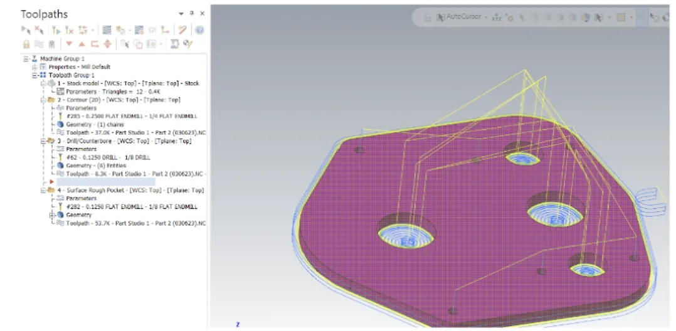Viewport: 676px width, 331px height.
Task: Toggle toolpath display on selected operations
Action: [39, 43]
